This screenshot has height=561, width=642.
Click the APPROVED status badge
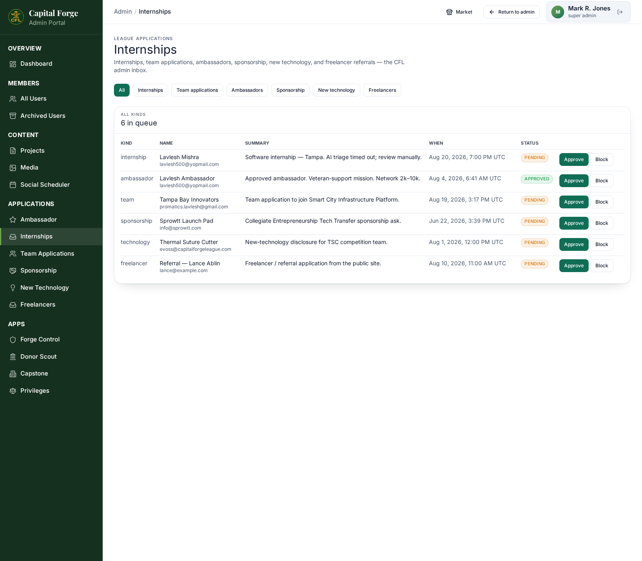(536, 179)
